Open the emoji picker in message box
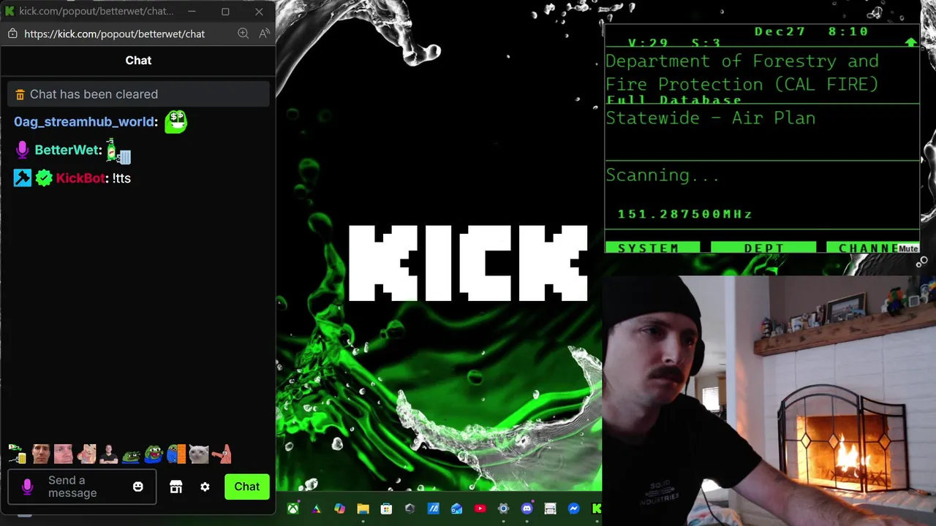 click(x=137, y=487)
